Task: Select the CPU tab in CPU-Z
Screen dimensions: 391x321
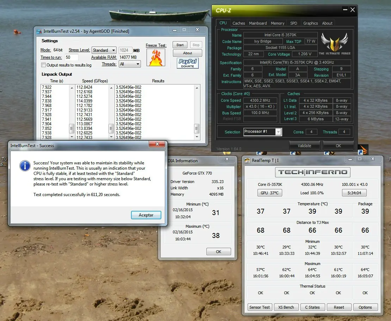Action: click(x=223, y=23)
